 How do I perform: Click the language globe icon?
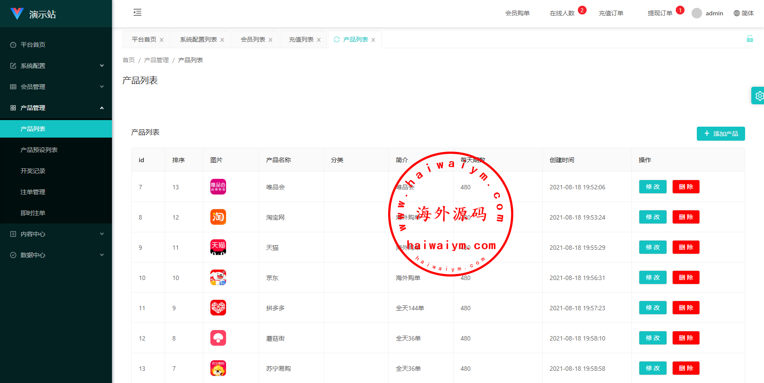737,13
